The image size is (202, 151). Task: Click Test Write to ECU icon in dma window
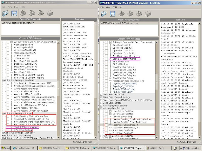(x=139, y=13)
